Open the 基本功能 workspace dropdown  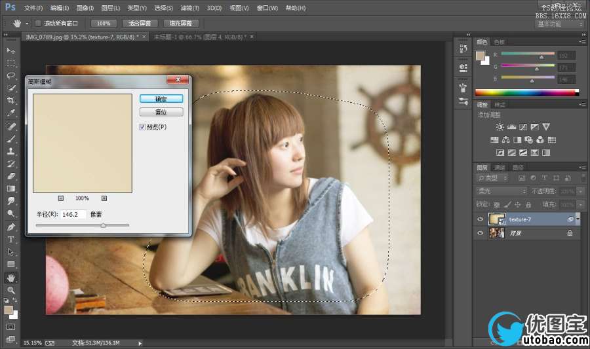560,24
